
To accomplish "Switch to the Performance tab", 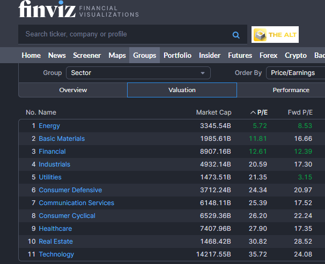I will coord(291,90).
